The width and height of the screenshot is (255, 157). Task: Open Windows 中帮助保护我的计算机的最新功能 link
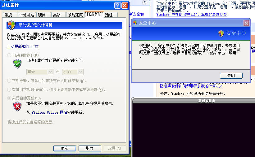pyautogui.click(x=192, y=15)
